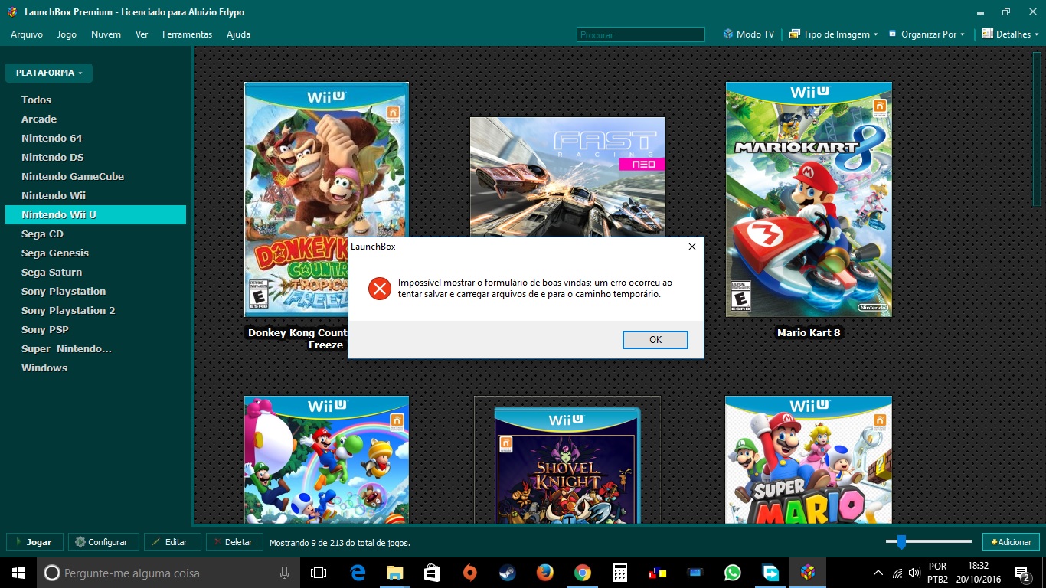The width and height of the screenshot is (1046, 588).
Task: Switch to Modo TV
Action: (x=748, y=34)
